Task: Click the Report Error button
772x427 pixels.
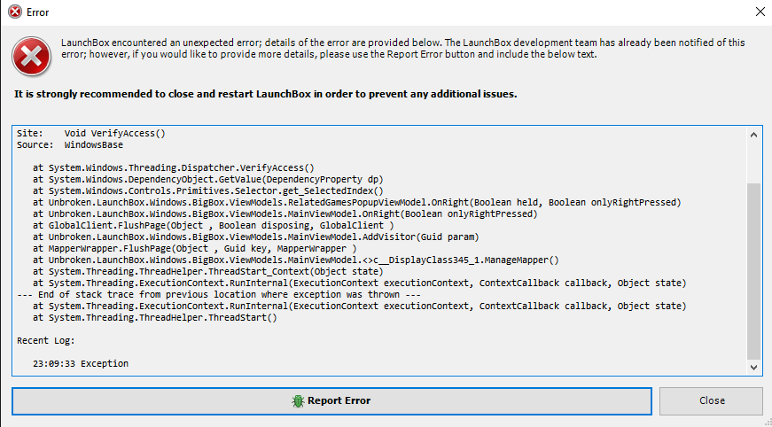Action: (x=331, y=401)
